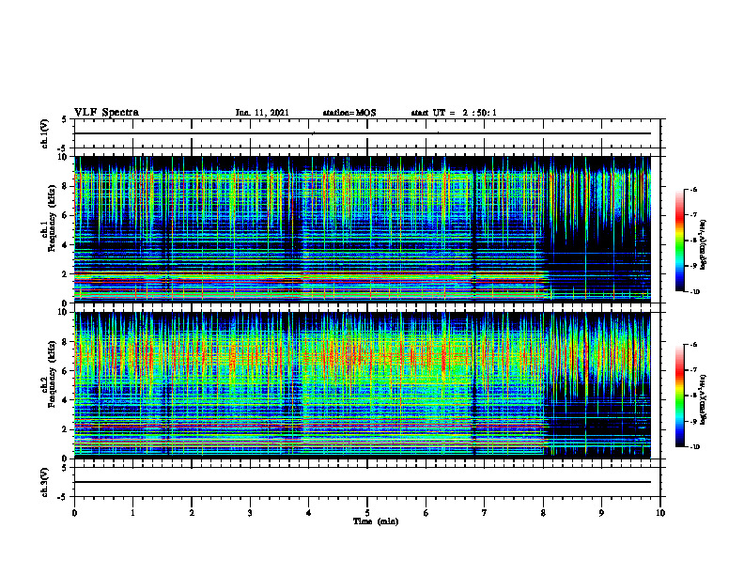Click time axis tick label 7
The width and height of the screenshot is (744, 575).
pos(485,513)
